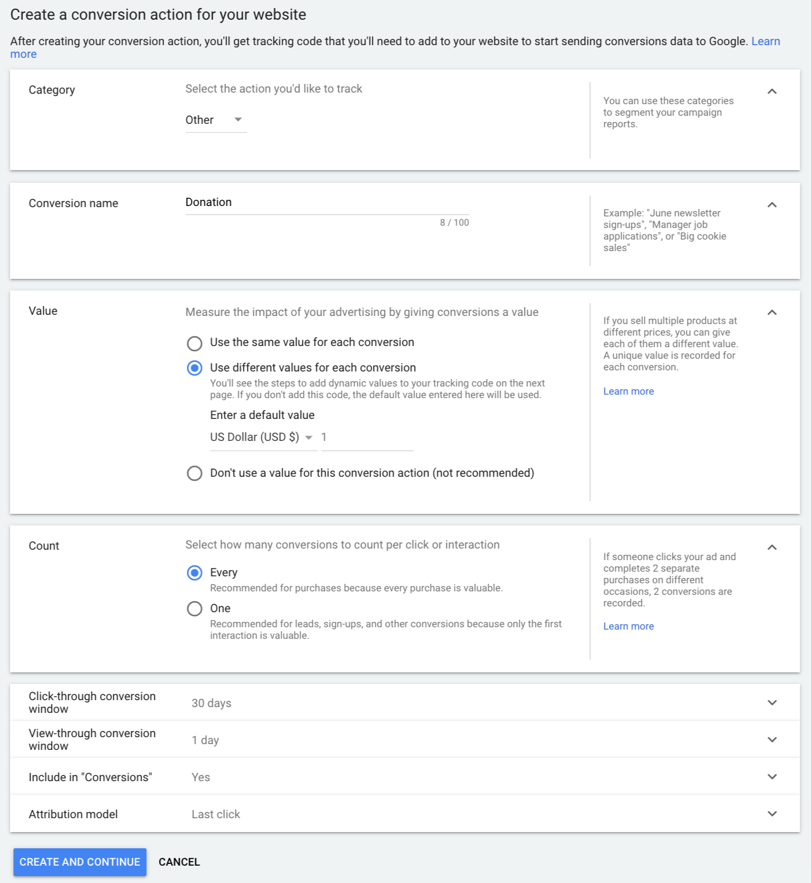Select "Use the same value for each conversion"
This screenshot has width=812, height=883.
coord(195,343)
